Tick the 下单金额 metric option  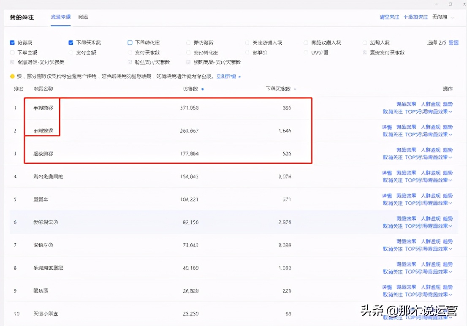coord(12,52)
